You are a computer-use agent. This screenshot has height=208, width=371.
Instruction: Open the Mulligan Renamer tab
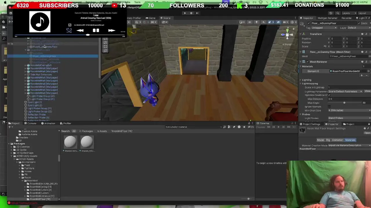pos(328,18)
